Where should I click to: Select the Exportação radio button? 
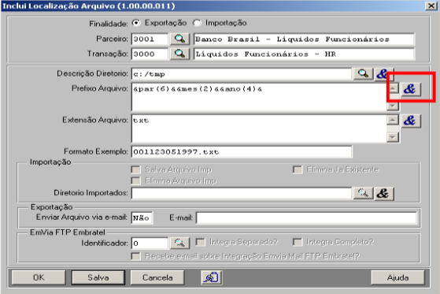coord(136,23)
